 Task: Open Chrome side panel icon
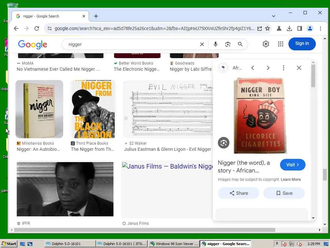pyautogui.click(x=300, y=28)
